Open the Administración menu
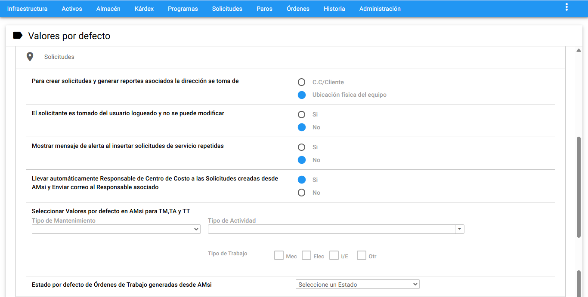This screenshot has height=297, width=588. [x=380, y=9]
